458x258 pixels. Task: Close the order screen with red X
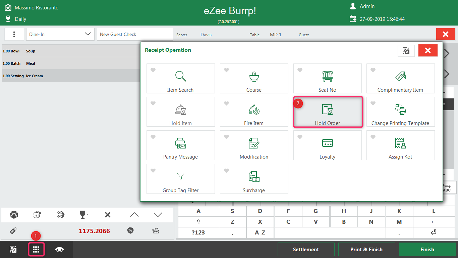click(446, 34)
